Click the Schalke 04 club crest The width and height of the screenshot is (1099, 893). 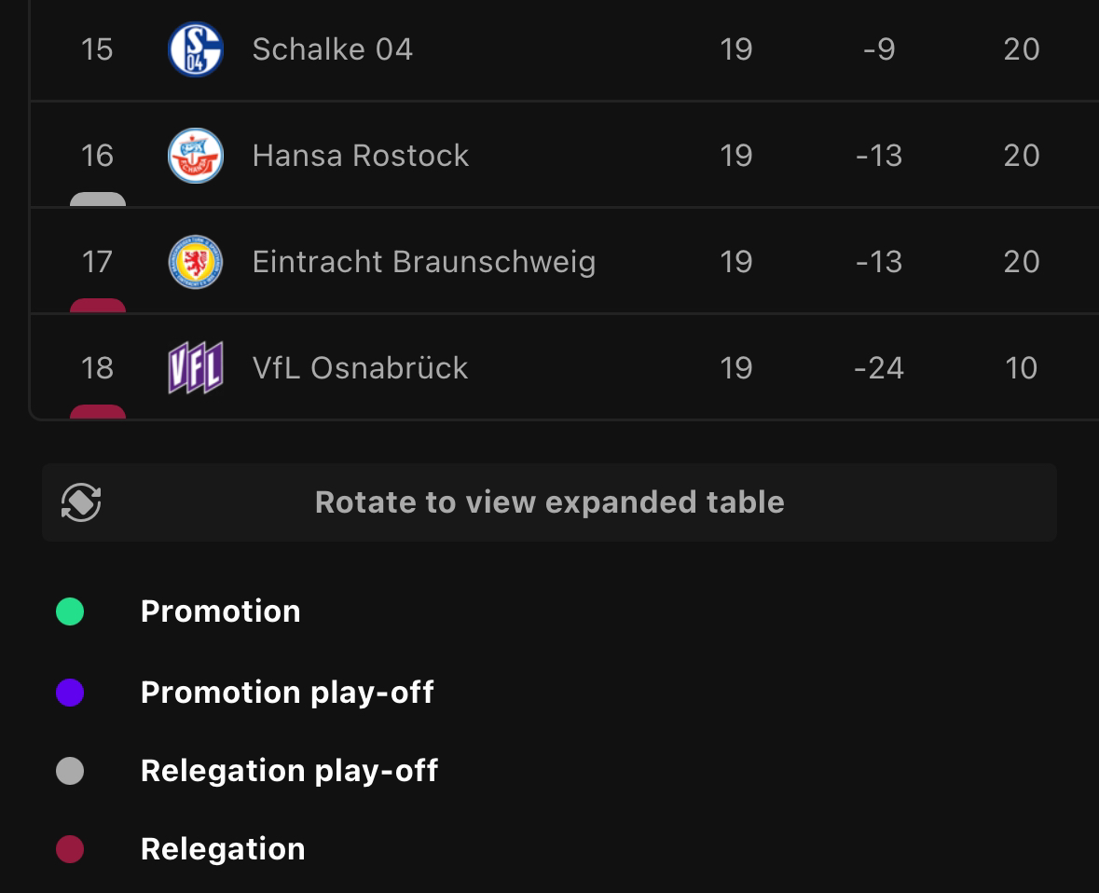196,49
